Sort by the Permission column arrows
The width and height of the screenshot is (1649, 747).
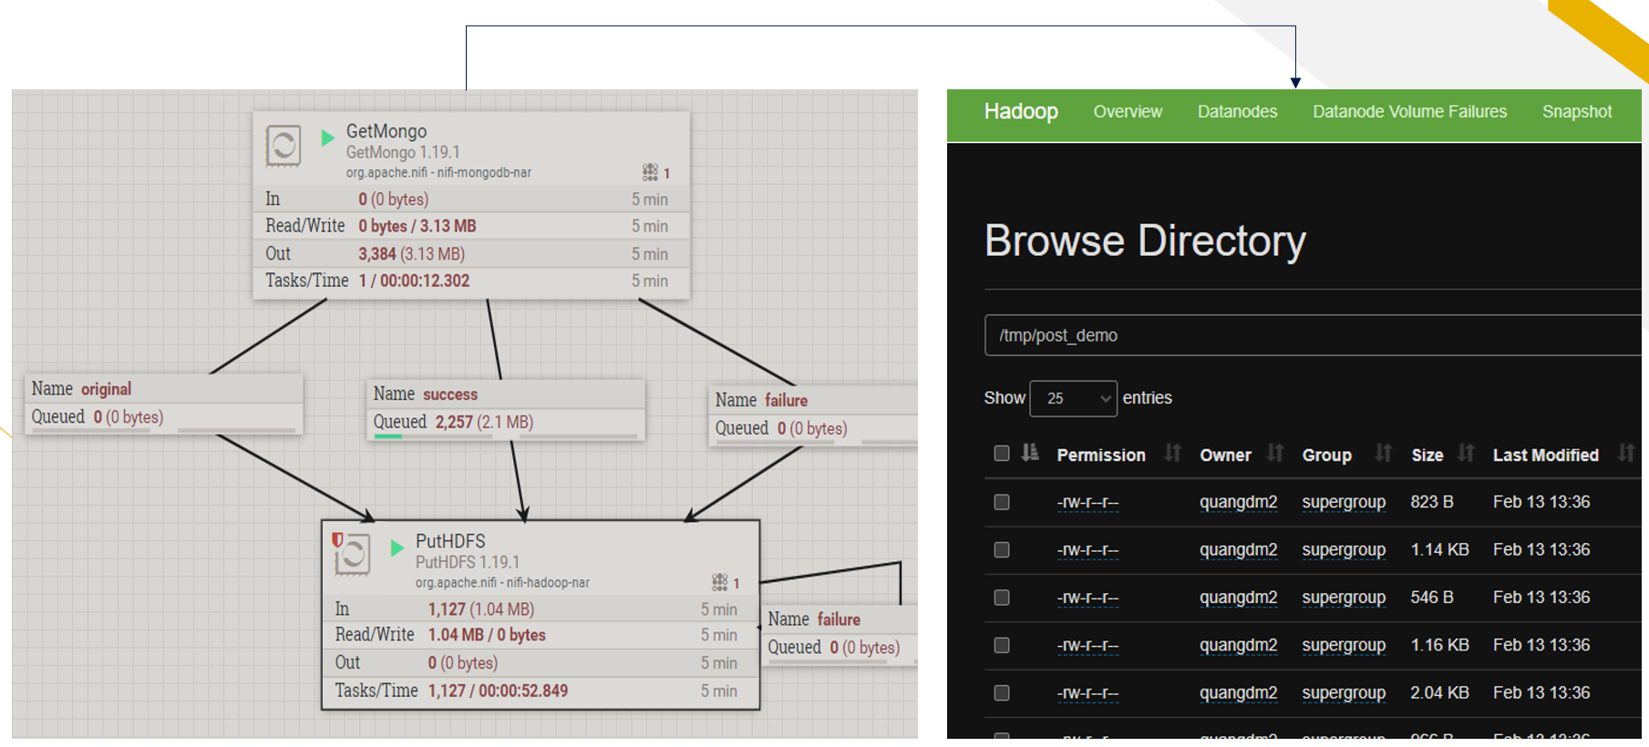pyautogui.click(x=1172, y=453)
